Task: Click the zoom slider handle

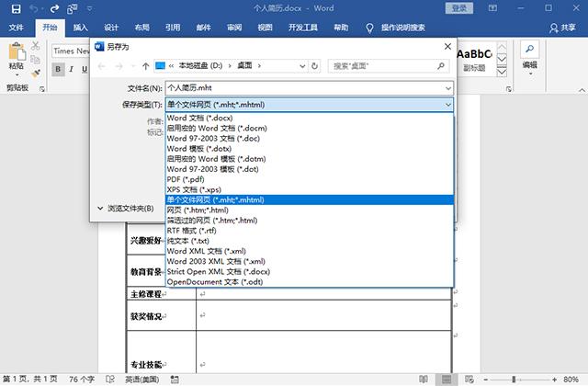Action: [514, 380]
